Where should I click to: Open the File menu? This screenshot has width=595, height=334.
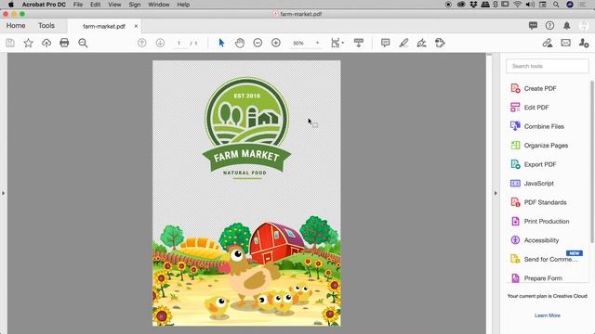point(78,5)
